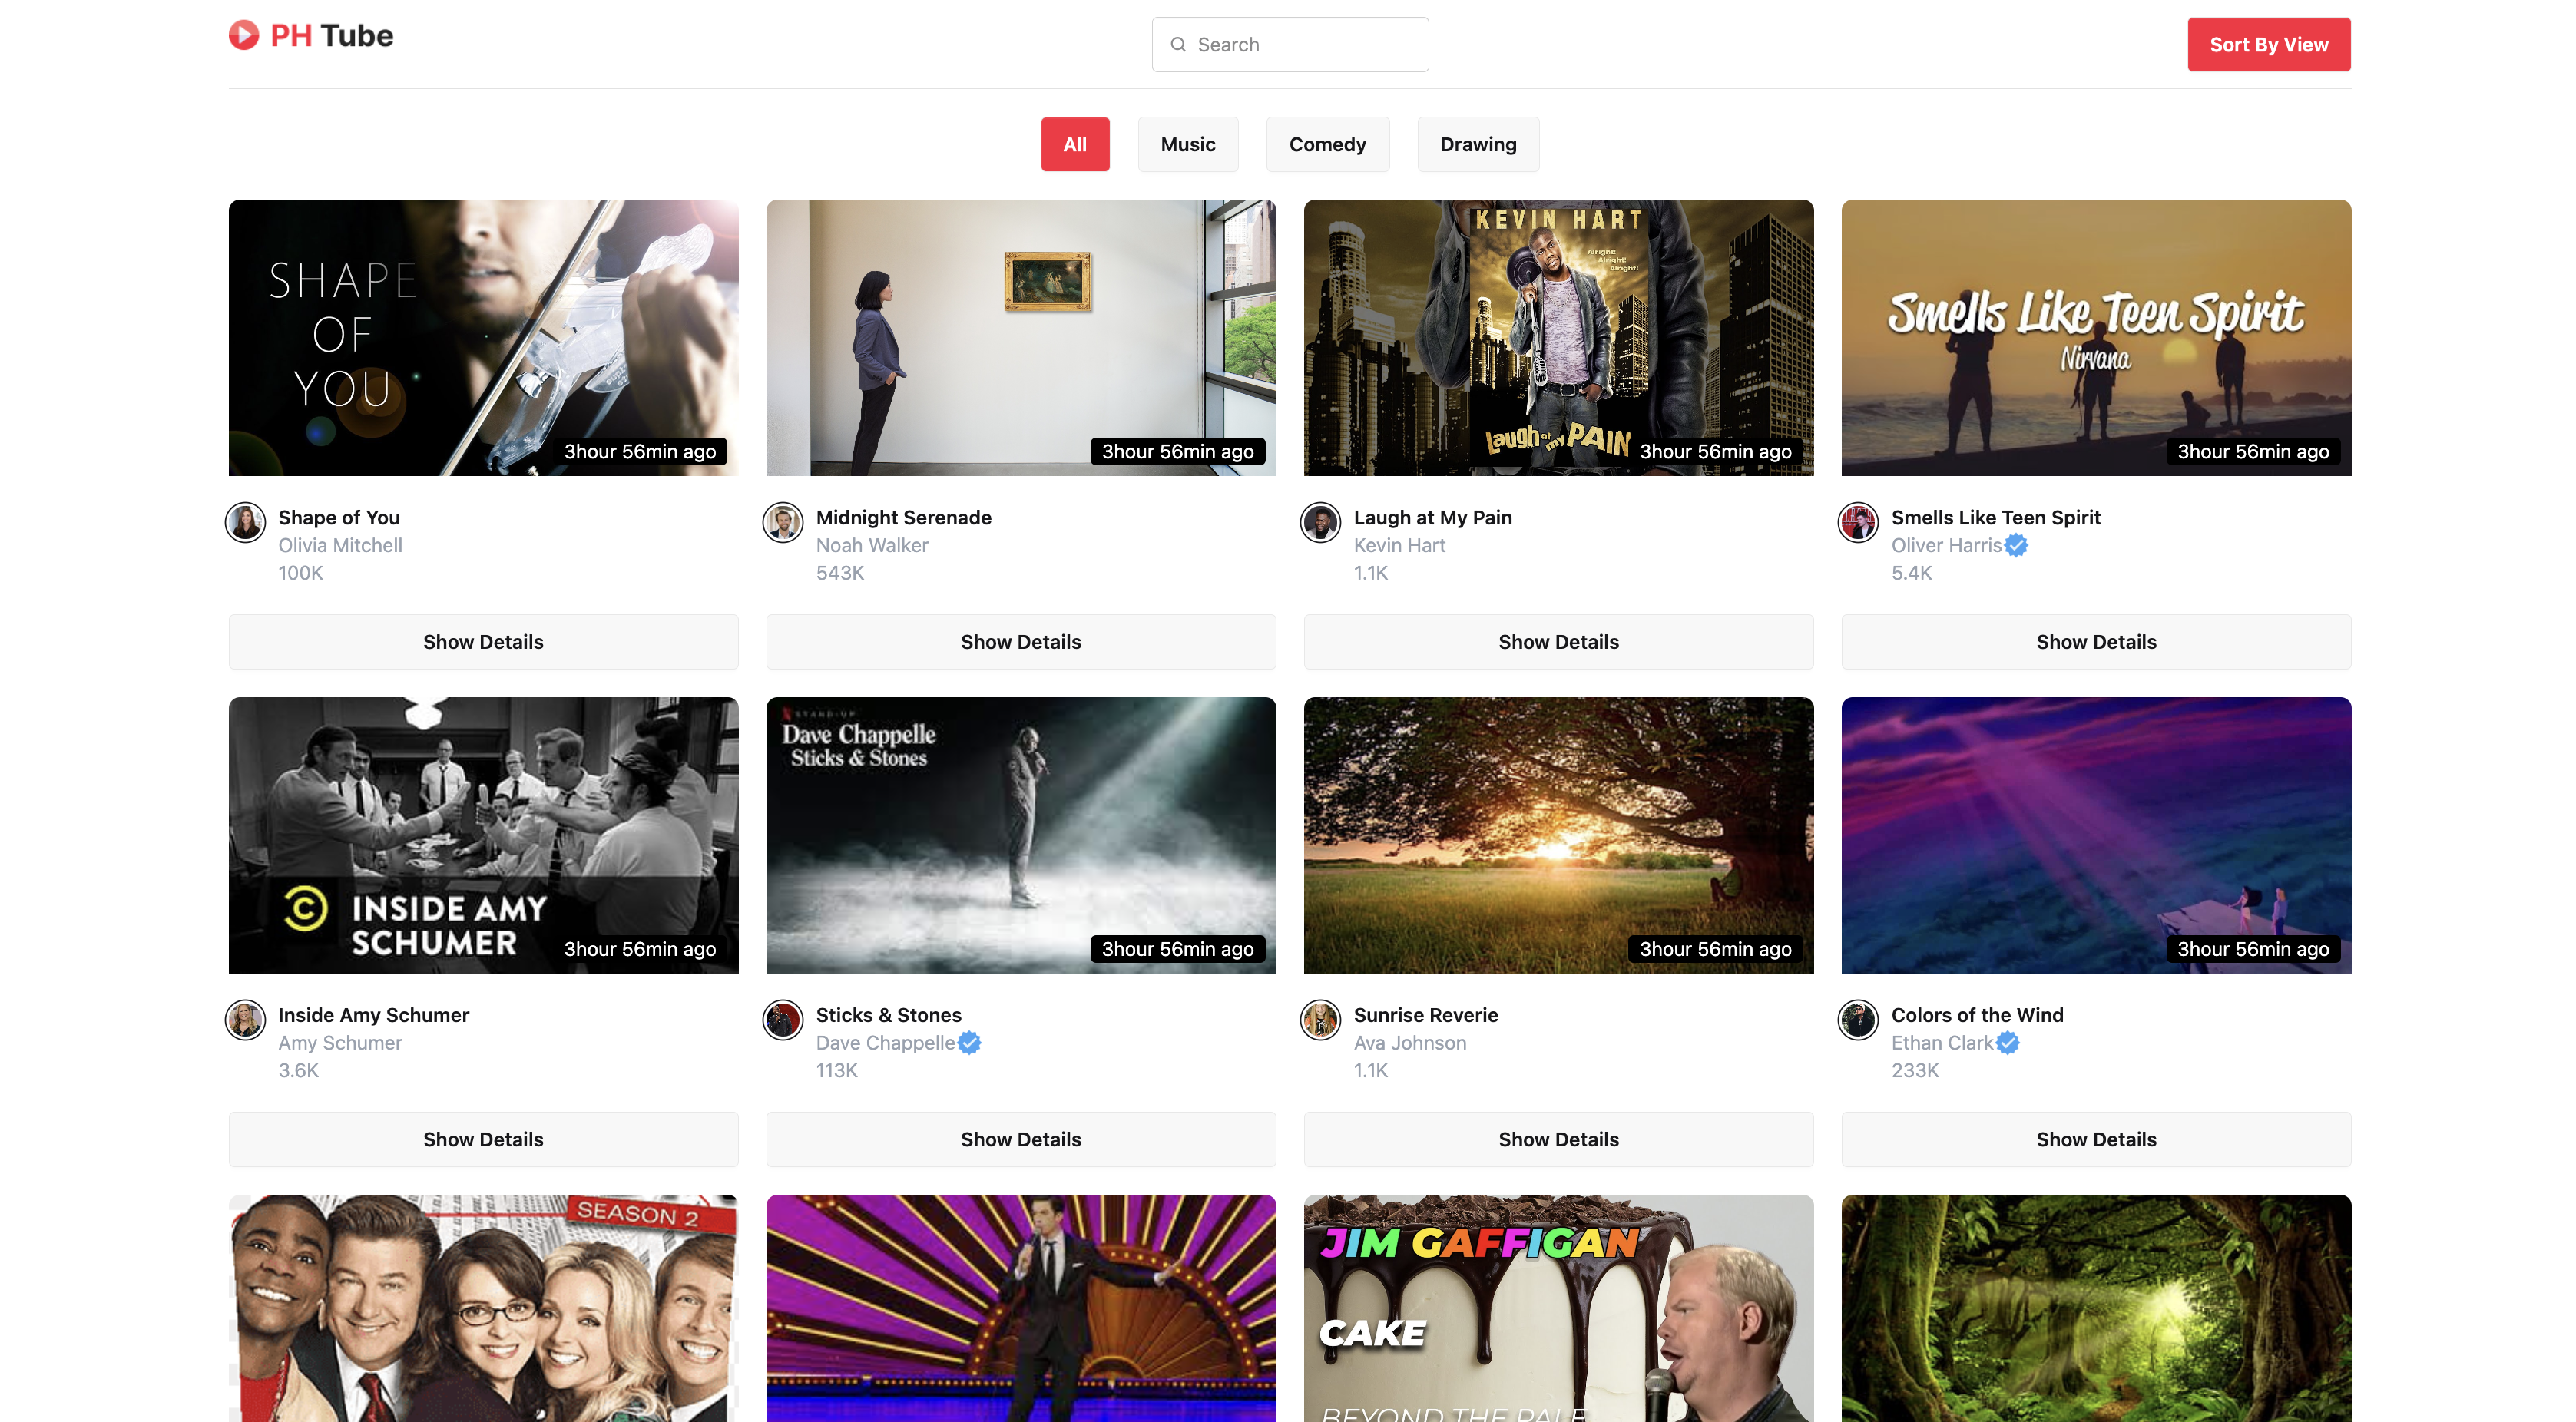
Task: Open the Jim Gaffigan Cake thumbnail
Action: click(1558, 1308)
